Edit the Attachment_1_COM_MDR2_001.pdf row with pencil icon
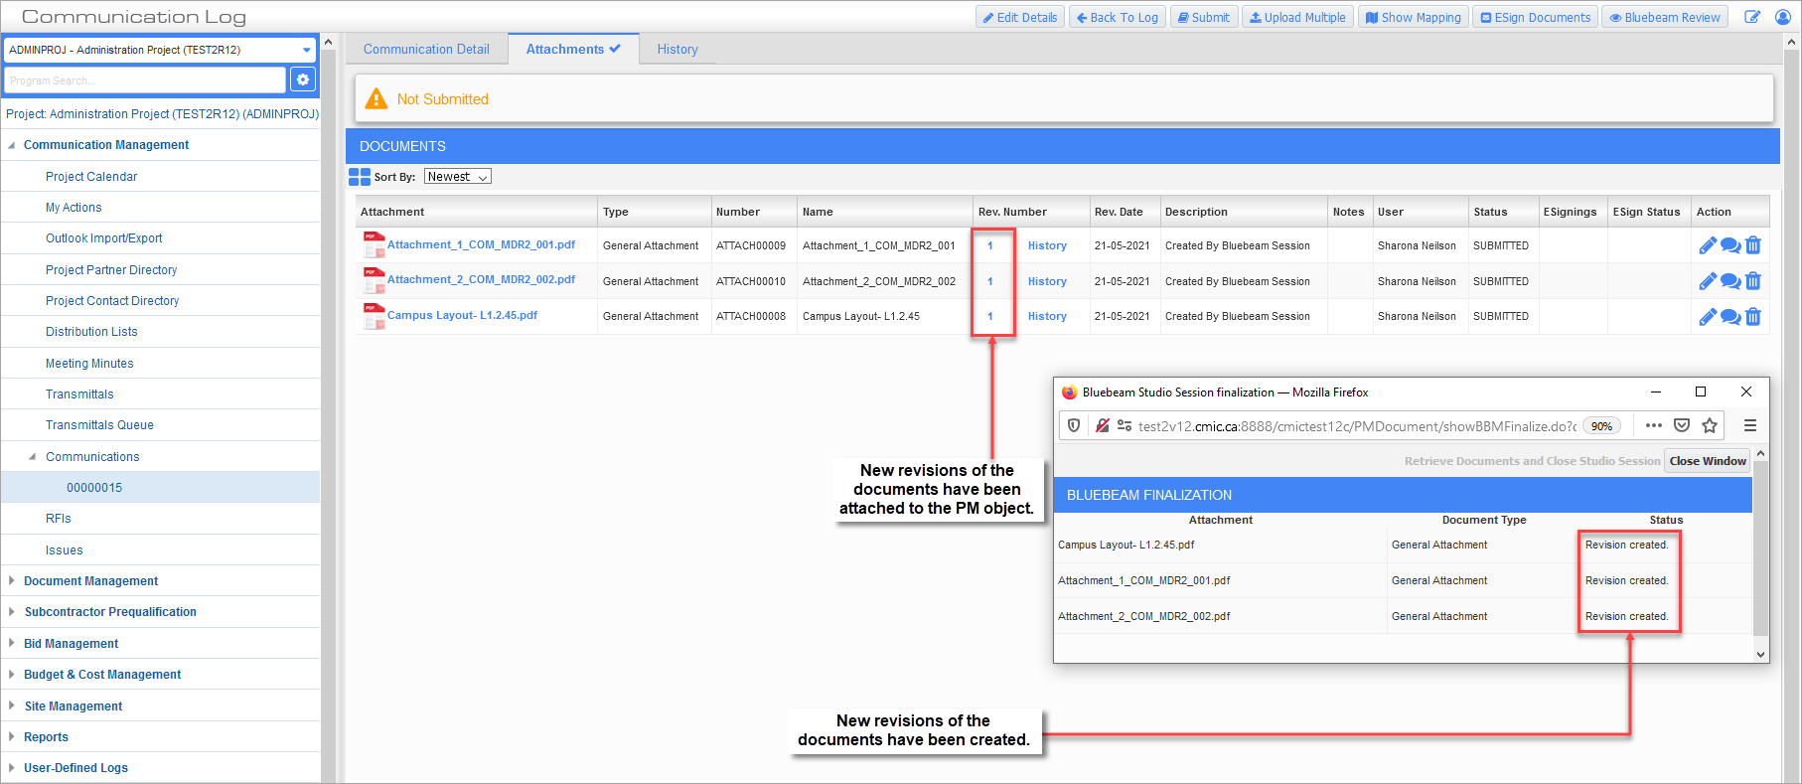The height and width of the screenshot is (784, 1802). [x=1708, y=245]
